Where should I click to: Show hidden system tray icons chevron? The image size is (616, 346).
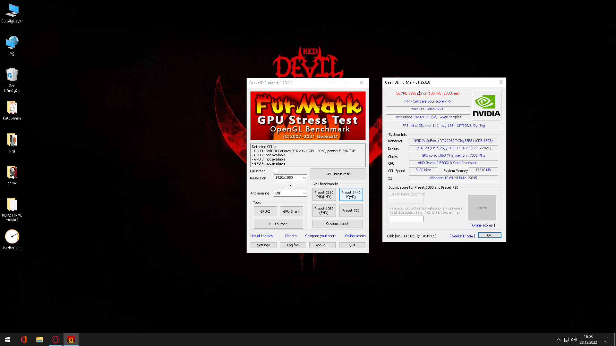[558, 340]
